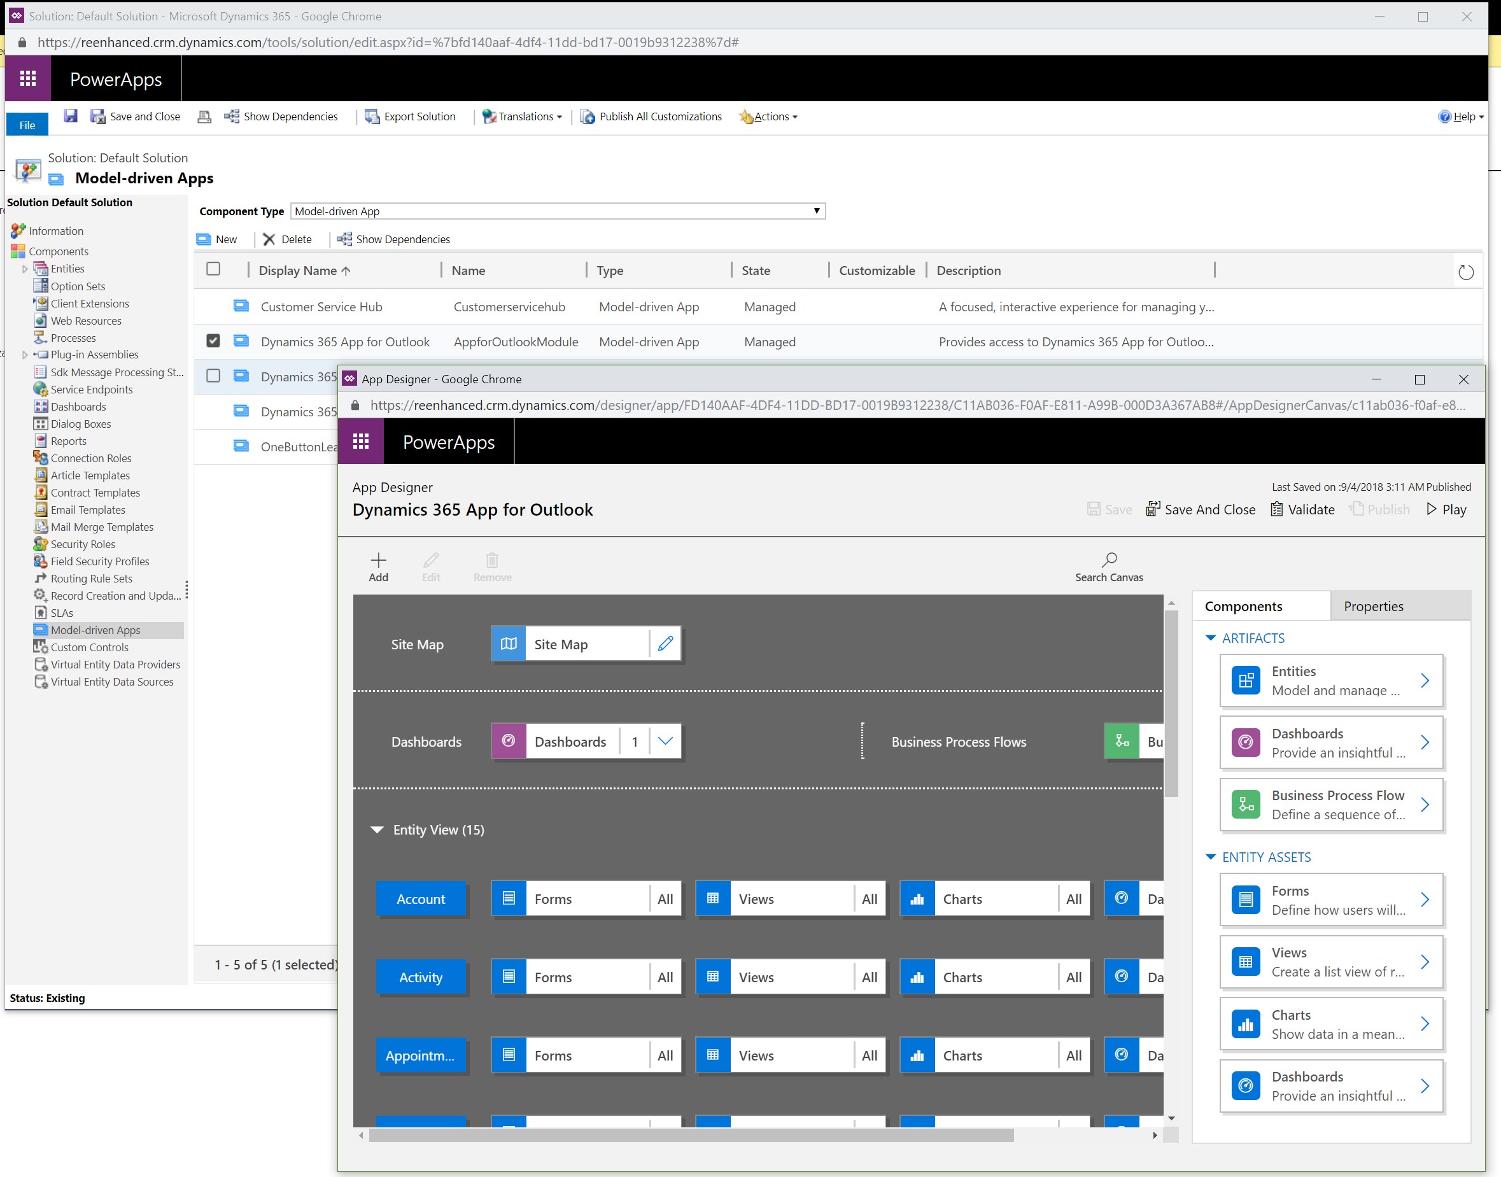Image resolution: width=1501 pixels, height=1177 pixels.
Task: Click the Customer Service Hub row icon
Action: pyautogui.click(x=241, y=306)
